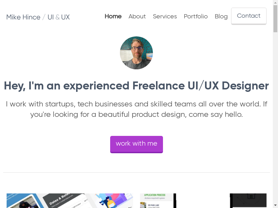The image size is (278, 208).
Task: Open the Services menu link
Action: pos(165,16)
